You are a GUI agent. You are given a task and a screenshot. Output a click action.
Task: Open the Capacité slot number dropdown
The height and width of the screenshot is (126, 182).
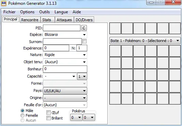point(82,76)
